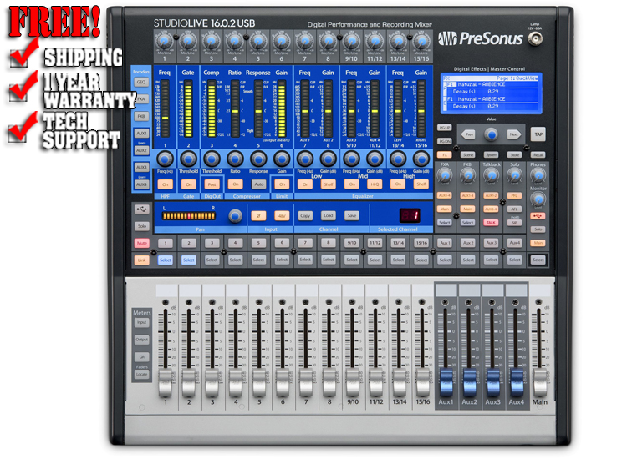Toggle the Dig Out Post button
This screenshot has width=627, height=459.
click(x=212, y=184)
